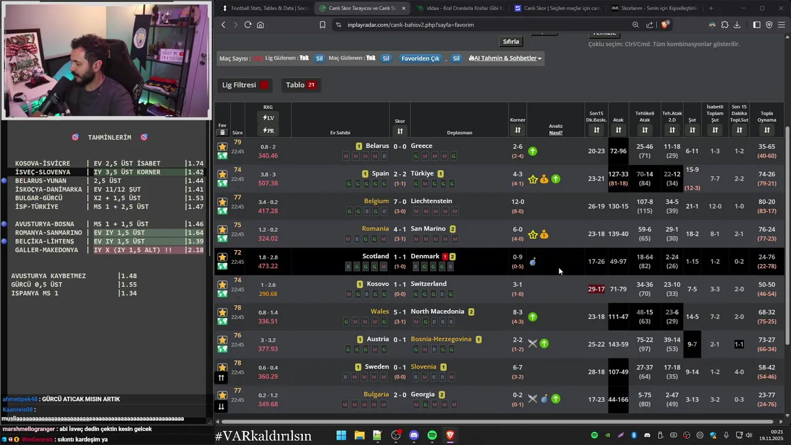Open the Tablo 21 button
Viewport: 791px width, 445px height.
click(300, 85)
